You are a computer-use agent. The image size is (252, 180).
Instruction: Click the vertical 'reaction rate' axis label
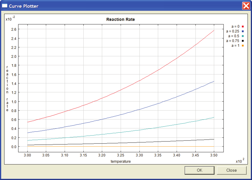coord(7,88)
